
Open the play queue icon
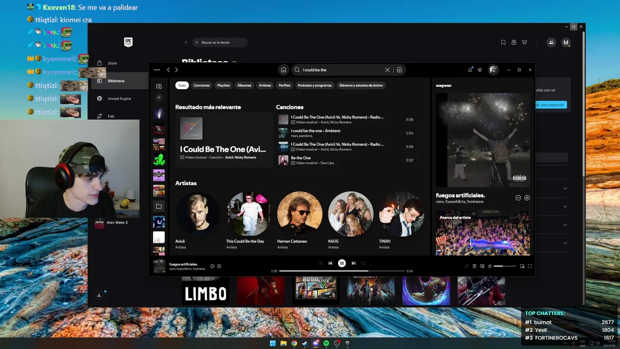point(475,266)
